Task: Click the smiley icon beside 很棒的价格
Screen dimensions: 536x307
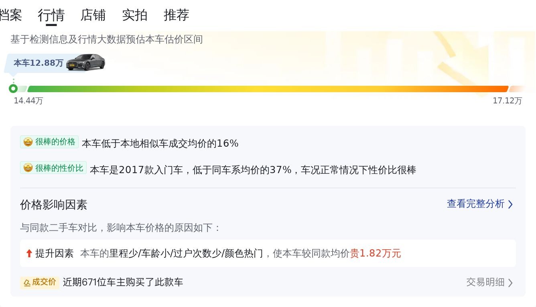Action: (x=28, y=142)
